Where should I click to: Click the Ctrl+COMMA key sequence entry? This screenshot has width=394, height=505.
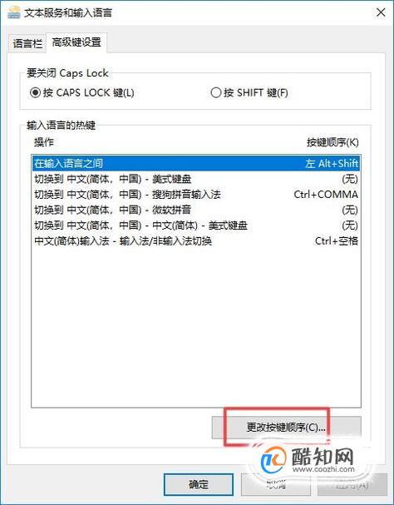tap(326, 194)
